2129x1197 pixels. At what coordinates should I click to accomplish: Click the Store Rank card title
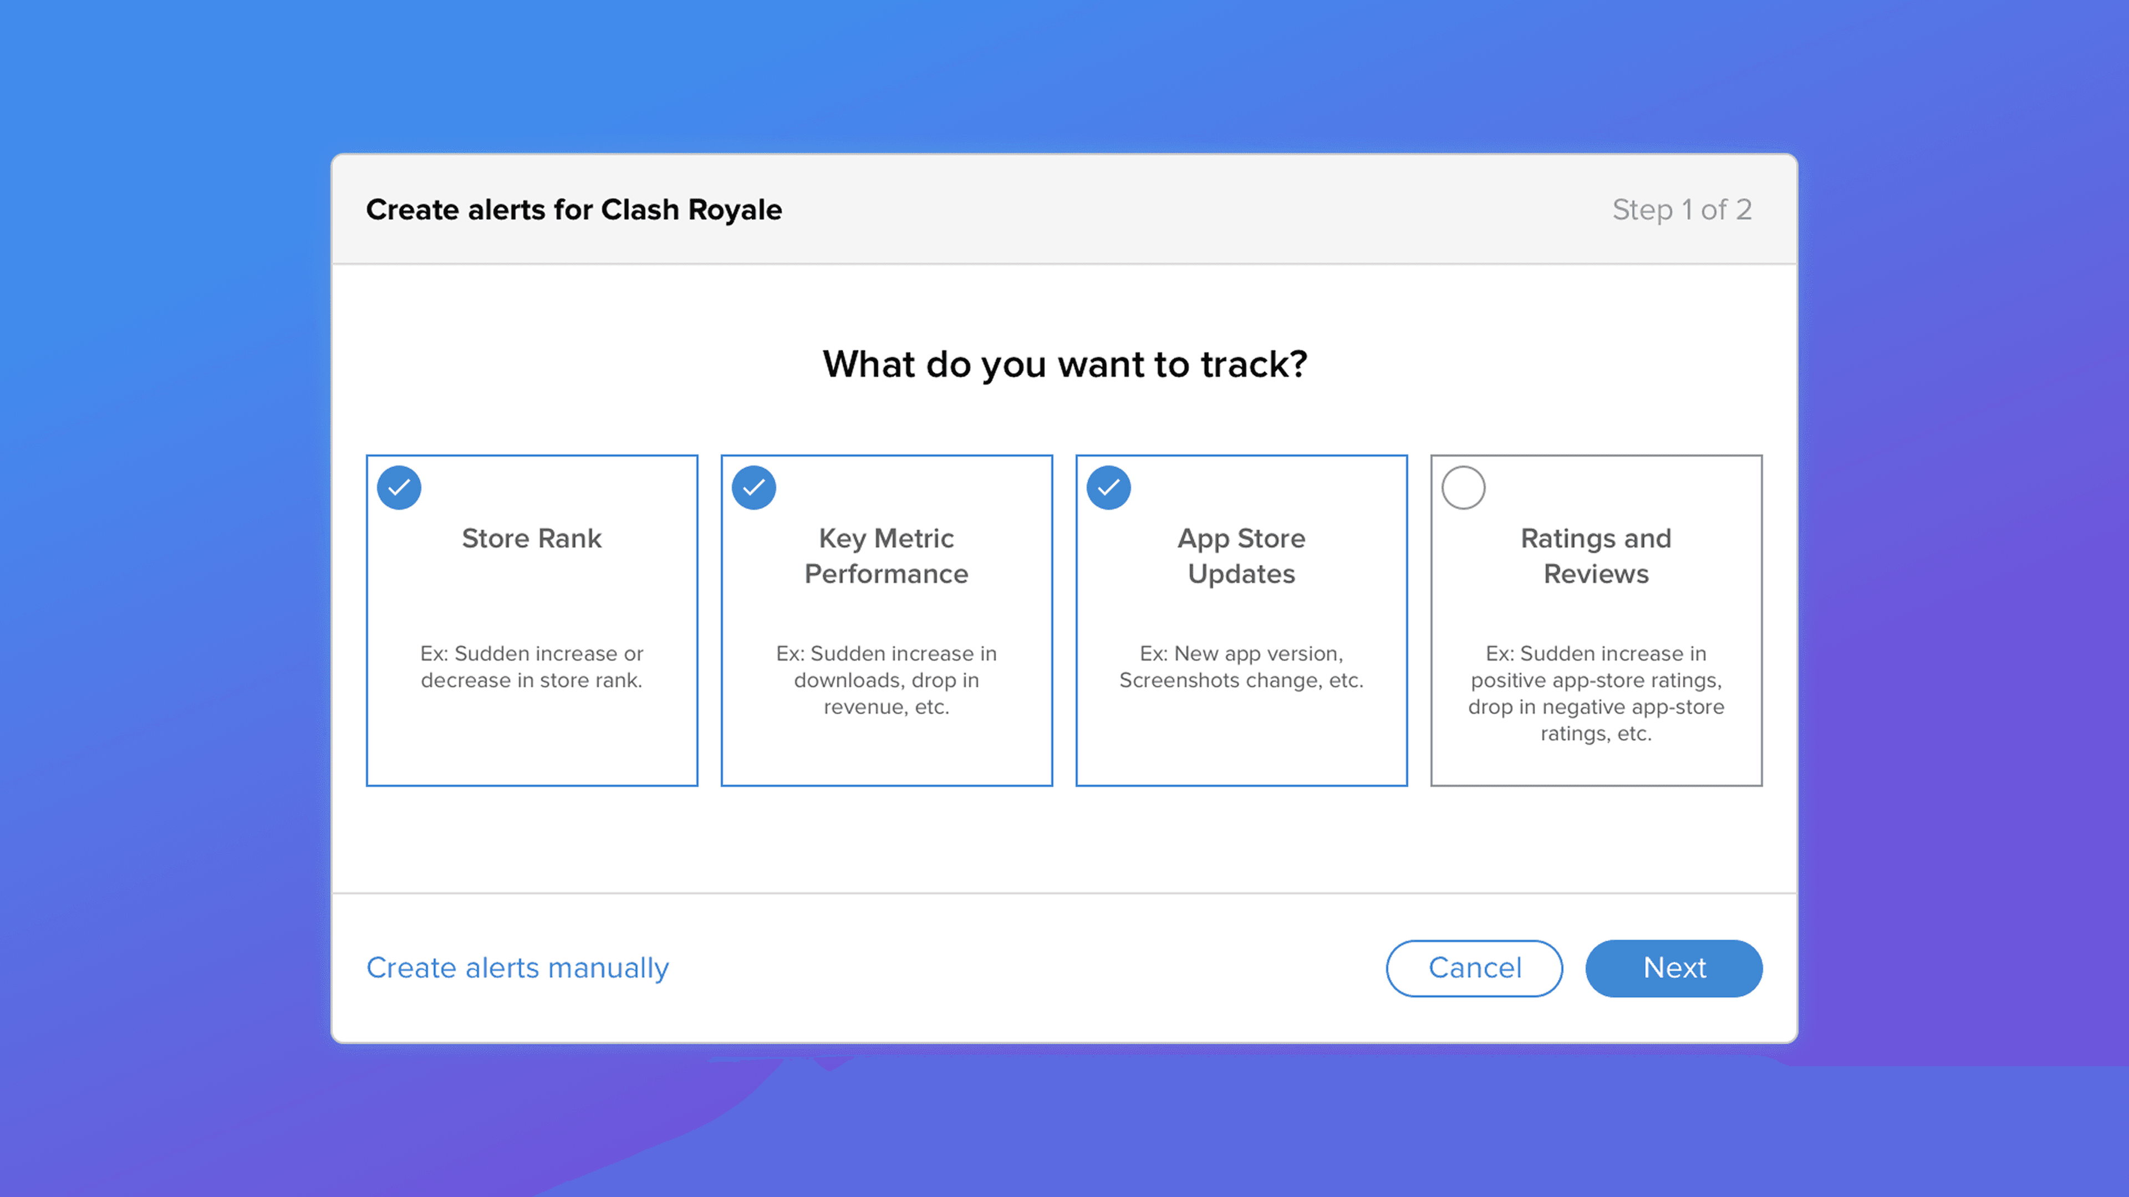[532, 539]
